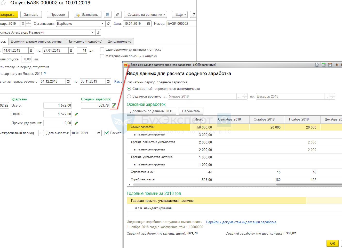Click the month field spinner arrows
This screenshot has width=342, height=248.
(x=28, y=23)
